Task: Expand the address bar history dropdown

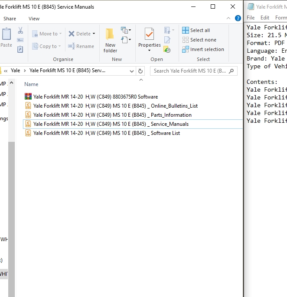Action: point(131,71)
